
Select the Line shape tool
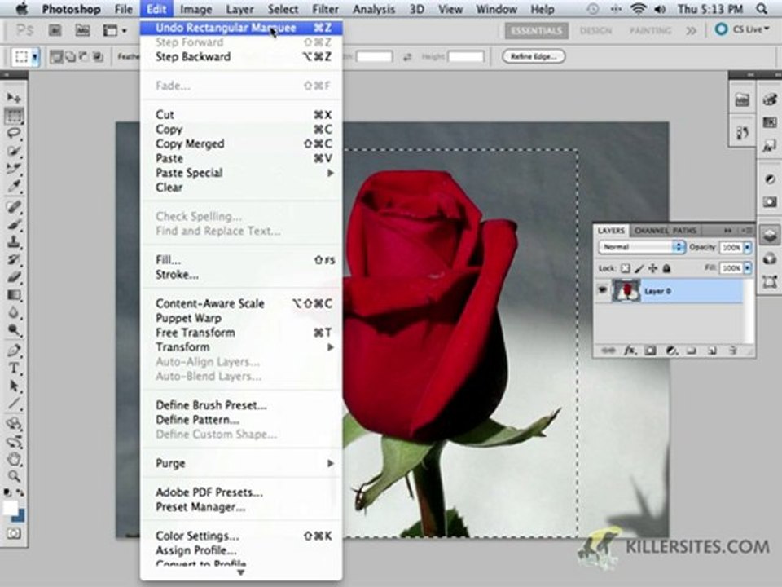tap(14, 404)
